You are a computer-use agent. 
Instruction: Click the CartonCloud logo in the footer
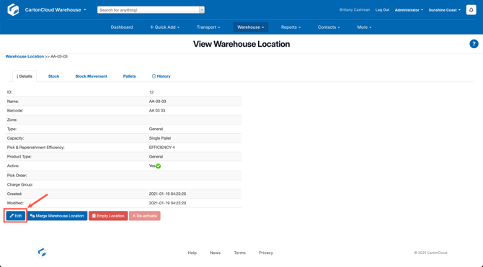(42, 253)
